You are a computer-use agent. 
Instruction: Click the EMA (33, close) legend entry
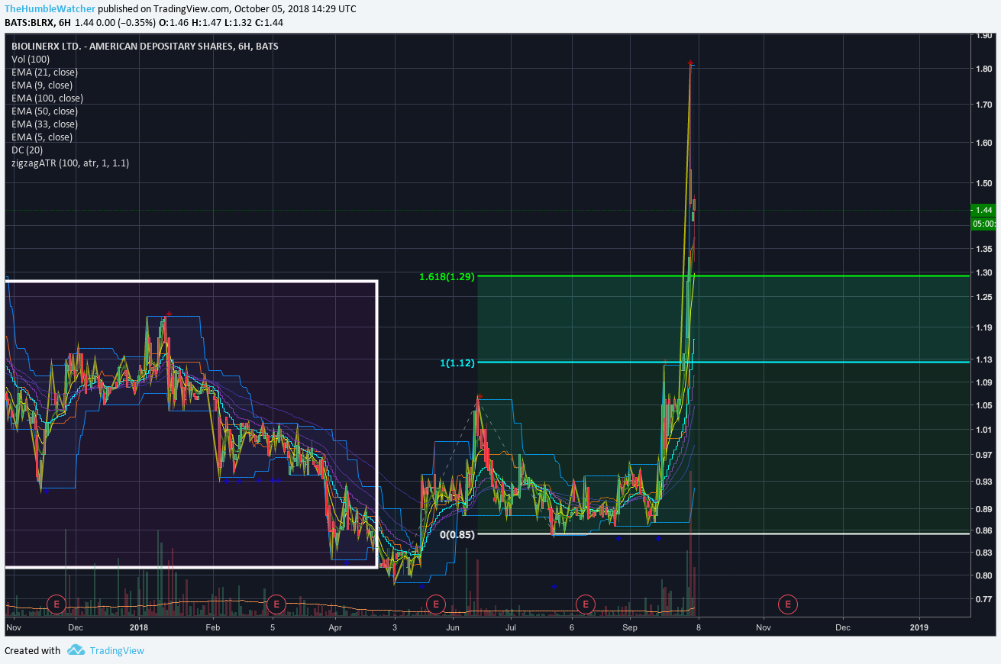tap(44, 124)
